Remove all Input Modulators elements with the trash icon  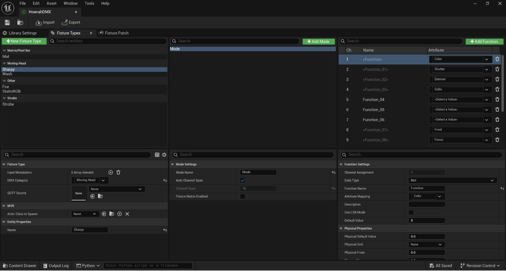pos(118,172)
